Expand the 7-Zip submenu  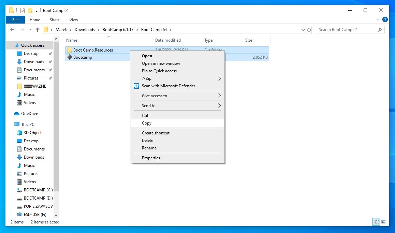coord(177,78)
